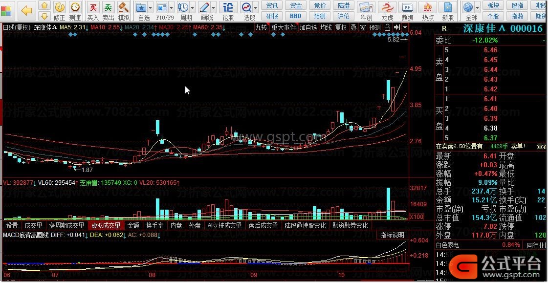549x283 pixels.
Task: Click the 陆港 button
Action: pos(344,5)
